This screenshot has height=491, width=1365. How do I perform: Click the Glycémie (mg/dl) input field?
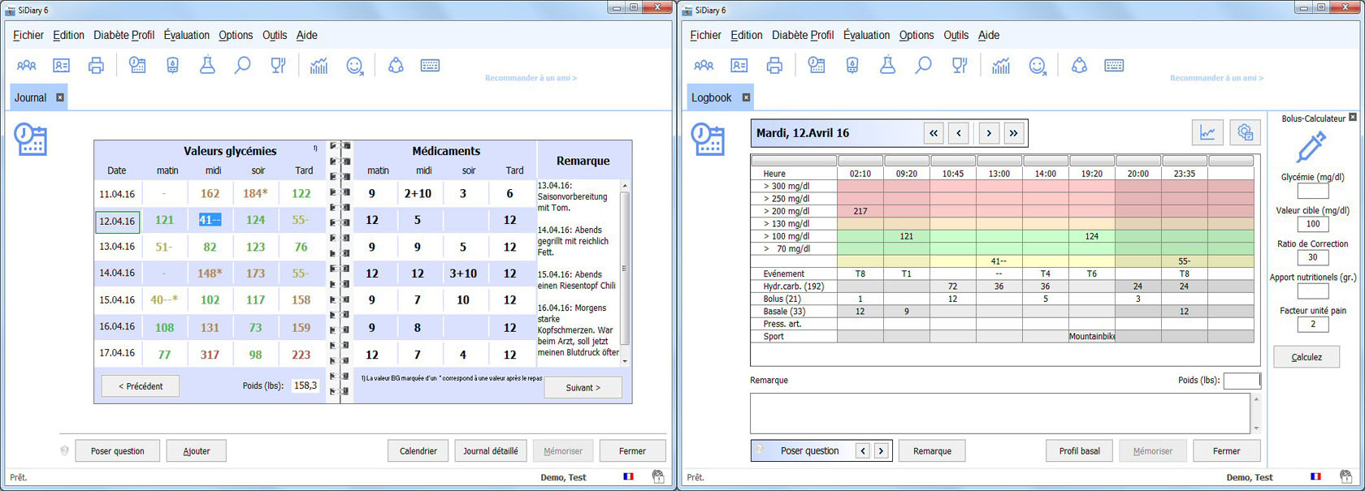pos(1312,192)
